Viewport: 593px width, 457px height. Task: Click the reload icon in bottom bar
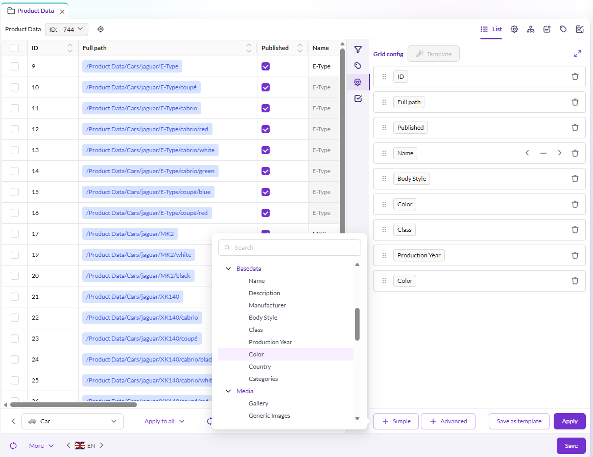coord(13,446)
